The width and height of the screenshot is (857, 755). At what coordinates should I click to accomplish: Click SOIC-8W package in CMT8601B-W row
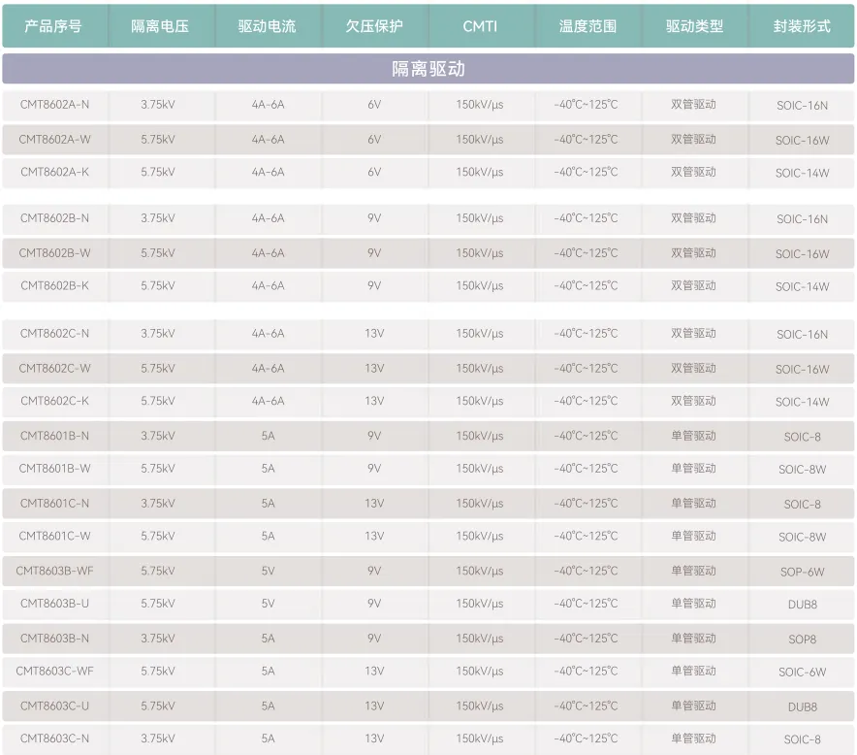[803, 470]
